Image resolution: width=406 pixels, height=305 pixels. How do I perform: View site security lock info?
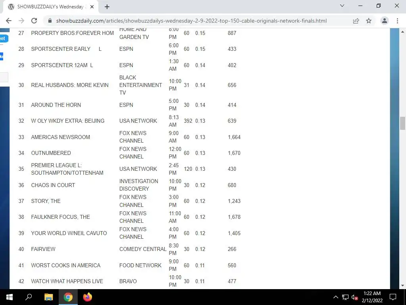click(50, 21)
